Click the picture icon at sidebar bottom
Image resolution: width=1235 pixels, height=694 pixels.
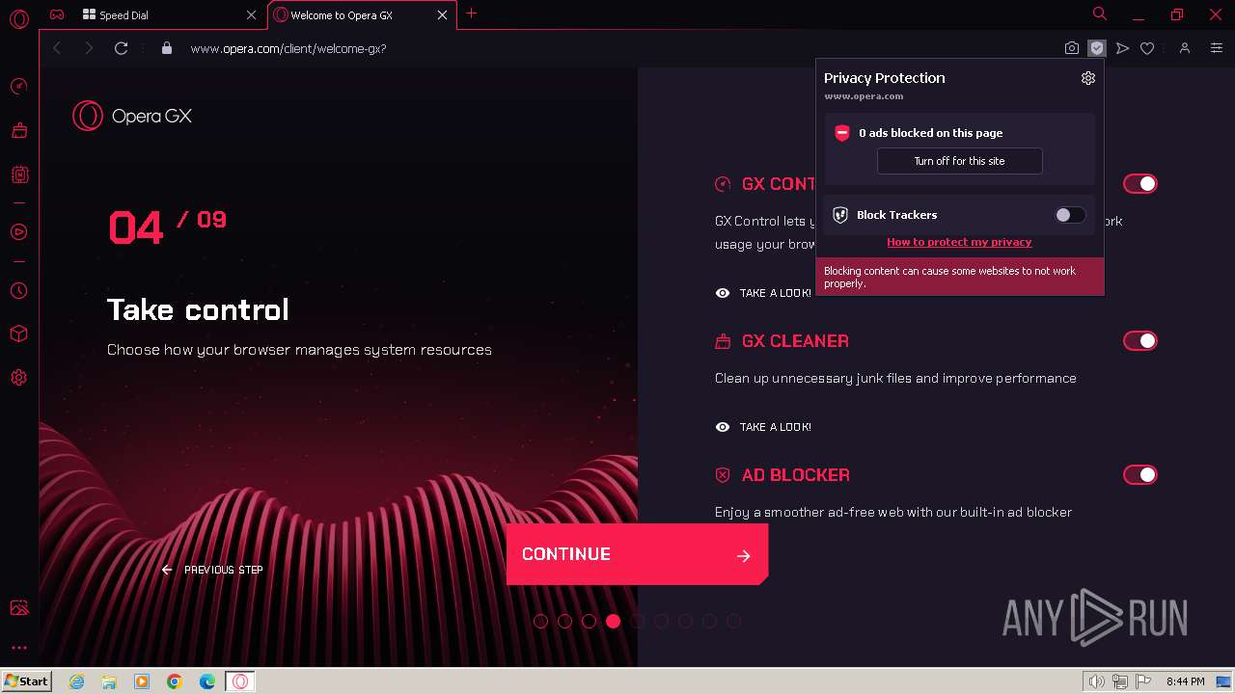click(x=18, y=607)
